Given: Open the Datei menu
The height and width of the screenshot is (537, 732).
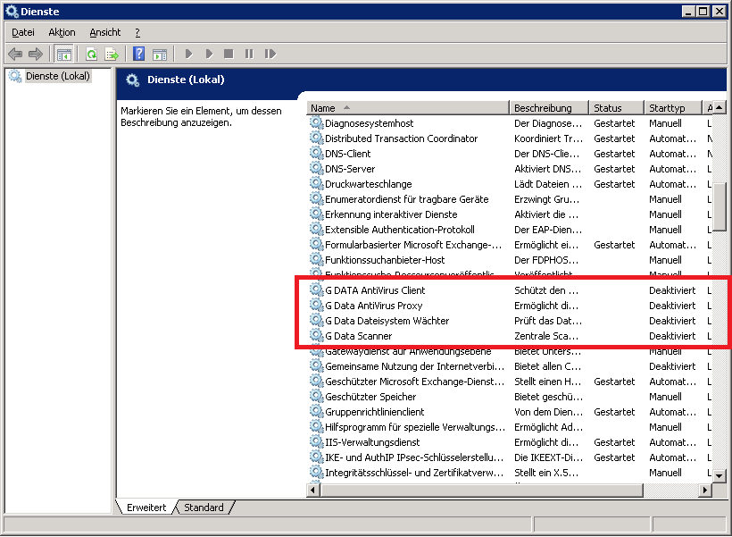Looking at the screenshot, I should 23,32.
